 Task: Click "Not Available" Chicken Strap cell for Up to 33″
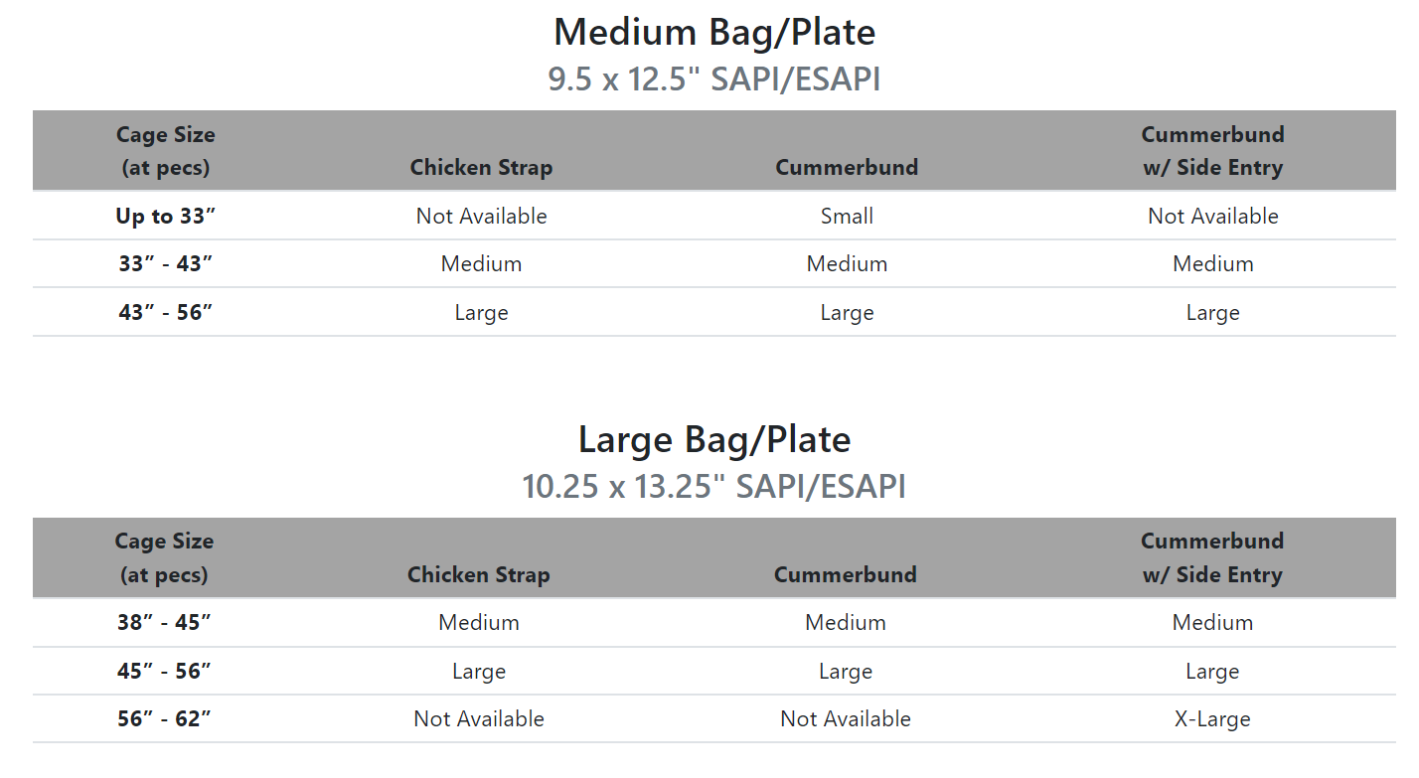(x=481, y=216)
